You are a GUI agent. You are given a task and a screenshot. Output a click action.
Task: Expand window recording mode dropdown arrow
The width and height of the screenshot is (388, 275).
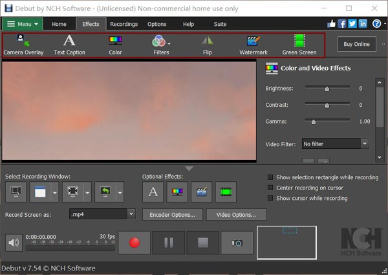55,192
